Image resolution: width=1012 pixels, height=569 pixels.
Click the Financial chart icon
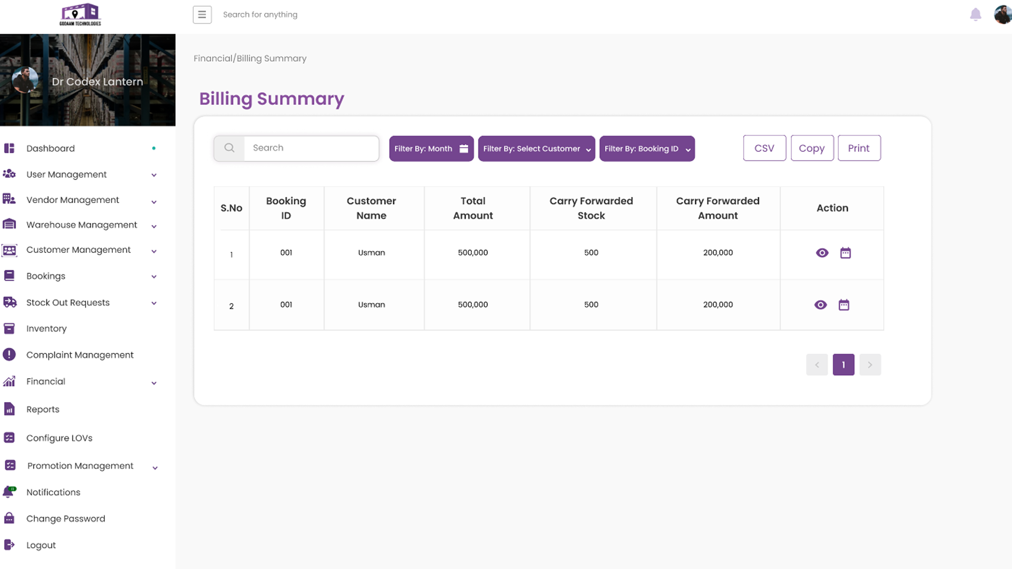[9, 381]
